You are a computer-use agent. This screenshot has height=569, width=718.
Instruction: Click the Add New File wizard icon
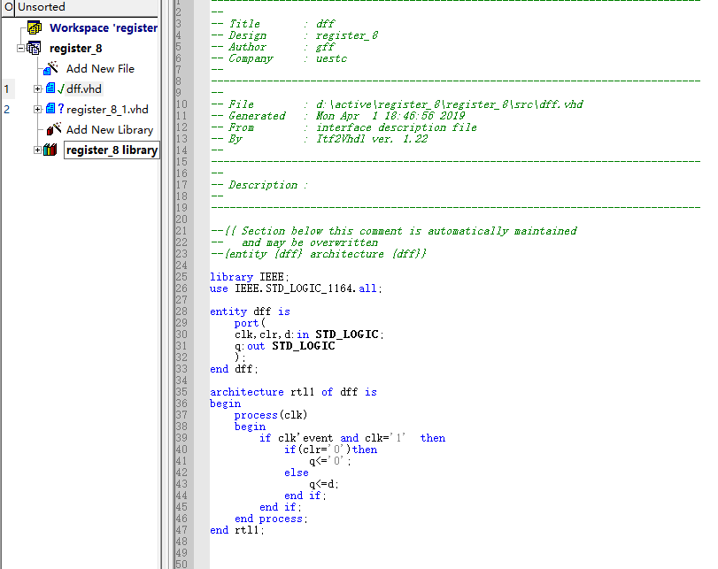[50, 68]
